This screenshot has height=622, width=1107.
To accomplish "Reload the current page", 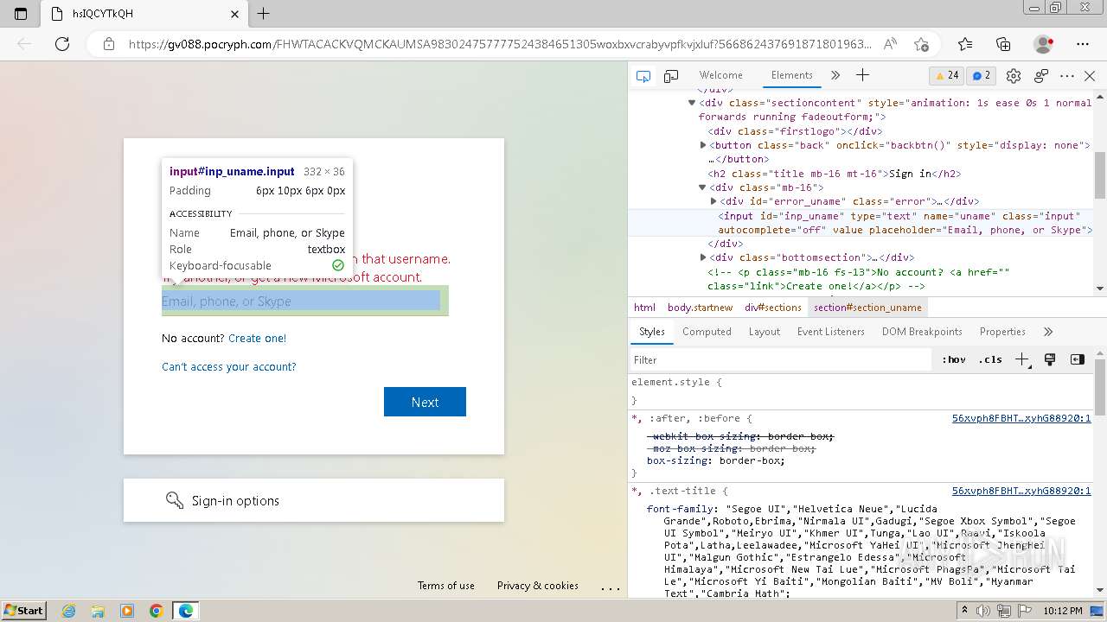I will [62, 44].
